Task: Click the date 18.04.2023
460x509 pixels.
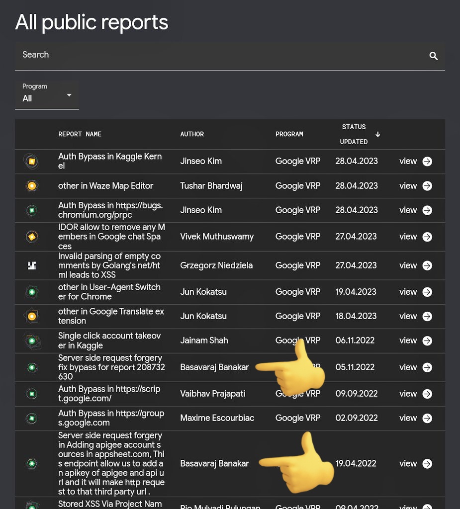Action: click(356, 316)
